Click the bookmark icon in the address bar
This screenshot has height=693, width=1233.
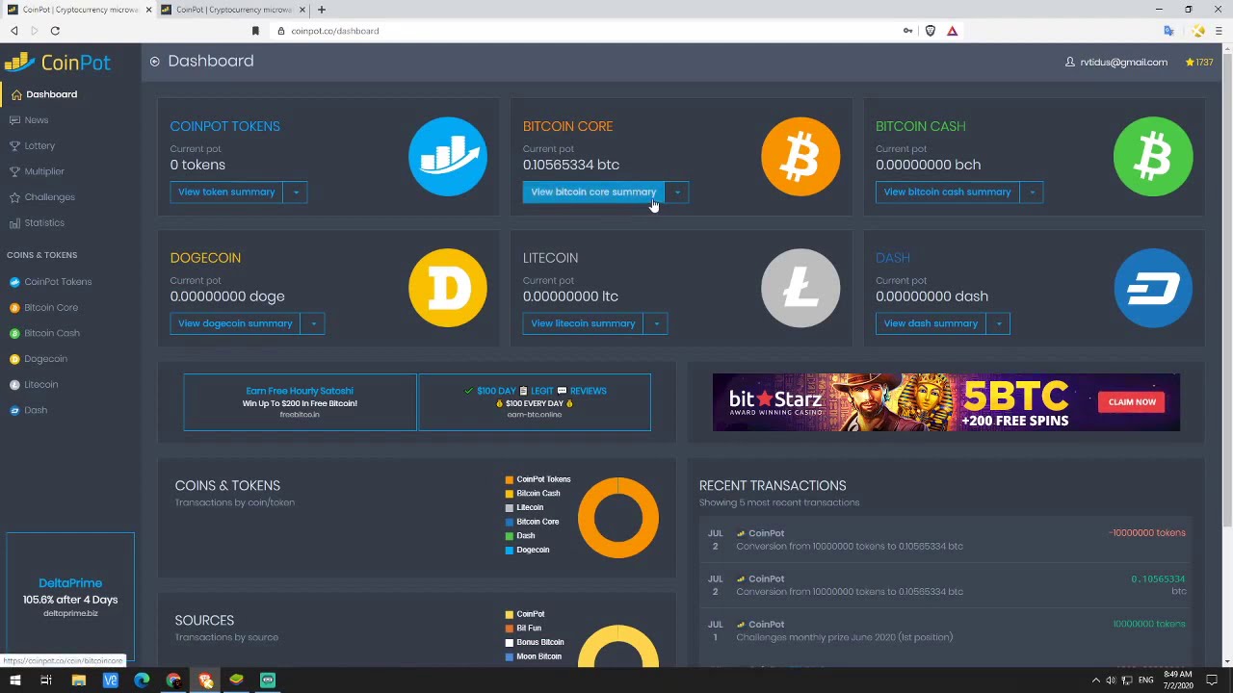click(x=255, y=31)
